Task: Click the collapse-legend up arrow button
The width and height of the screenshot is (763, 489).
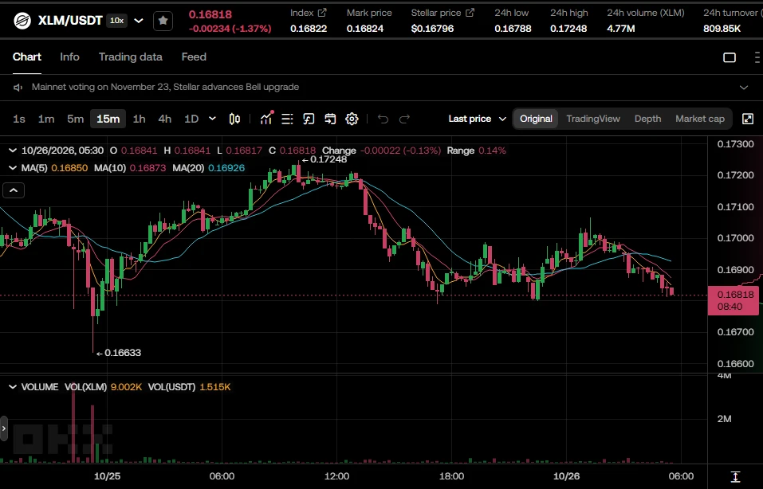Action: 14,190
